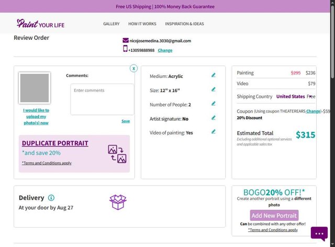Image resolution: width=335 pixels, height=247 pixels.
Task: Click the BOGO 20% OFF heading
Action: pos(274,192)
